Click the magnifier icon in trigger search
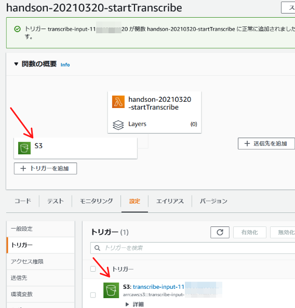Image resolution: width=295 pixels, height=308 pixels. point(97,248)
